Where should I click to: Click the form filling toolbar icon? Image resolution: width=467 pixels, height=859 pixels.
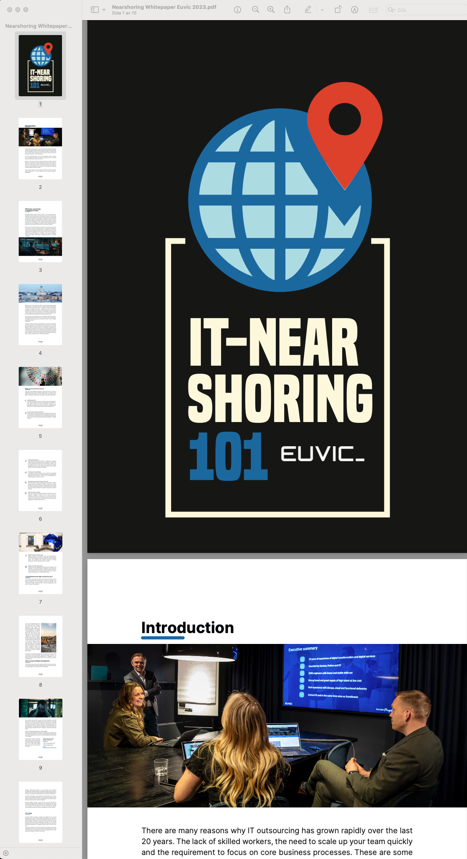coord(374,10)
